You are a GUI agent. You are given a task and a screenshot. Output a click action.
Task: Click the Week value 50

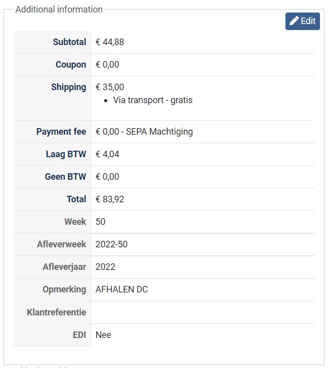101,222
